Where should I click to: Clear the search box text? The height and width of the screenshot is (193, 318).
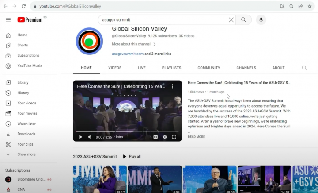[231, 20]
